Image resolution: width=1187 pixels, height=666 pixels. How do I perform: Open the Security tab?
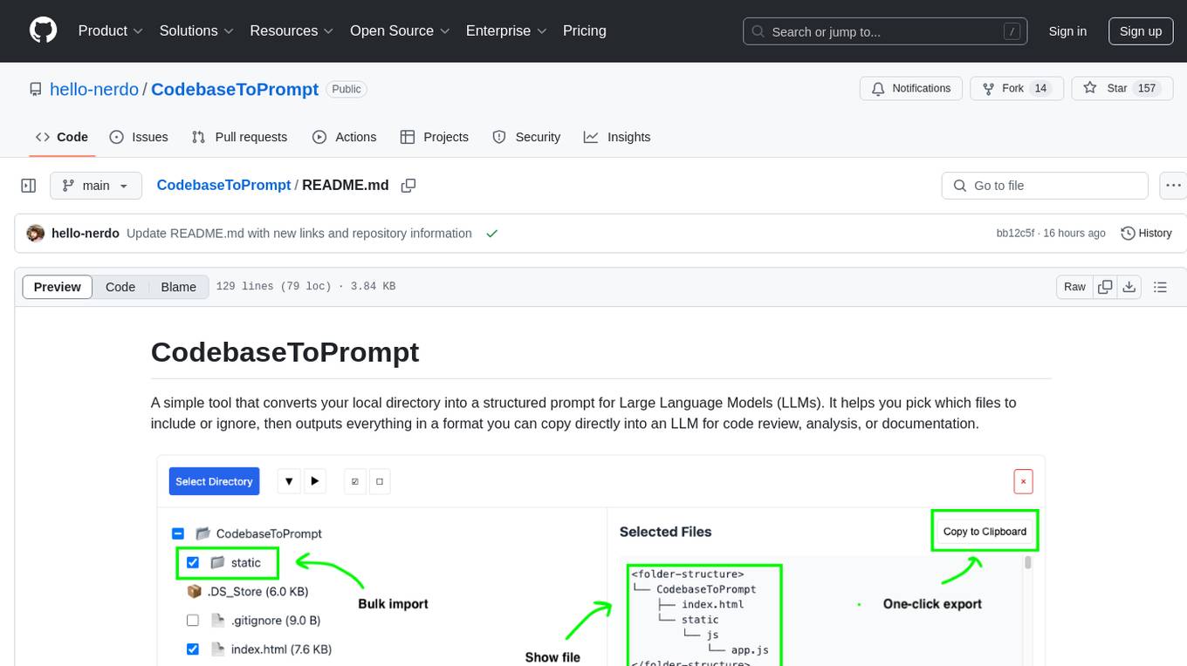pos(526,137)
